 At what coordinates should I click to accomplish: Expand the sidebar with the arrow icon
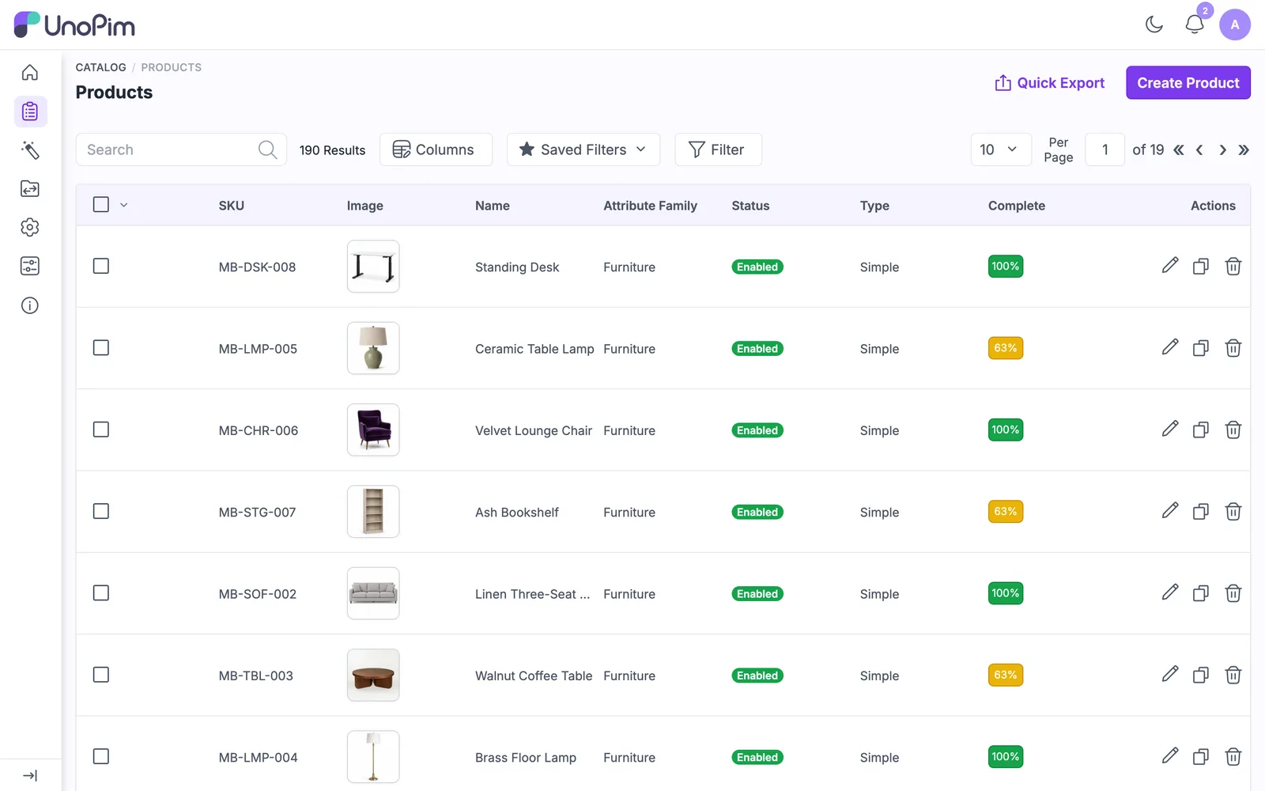coord(30,776)
